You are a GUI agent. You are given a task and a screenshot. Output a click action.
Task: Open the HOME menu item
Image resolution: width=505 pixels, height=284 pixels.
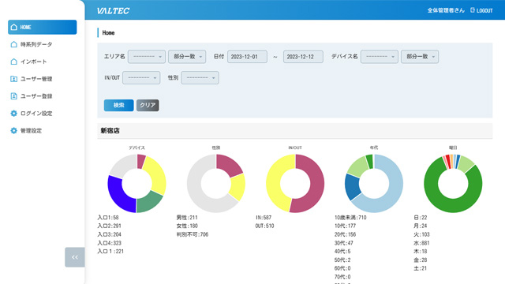pyautogui.click(x=42, y=27)
